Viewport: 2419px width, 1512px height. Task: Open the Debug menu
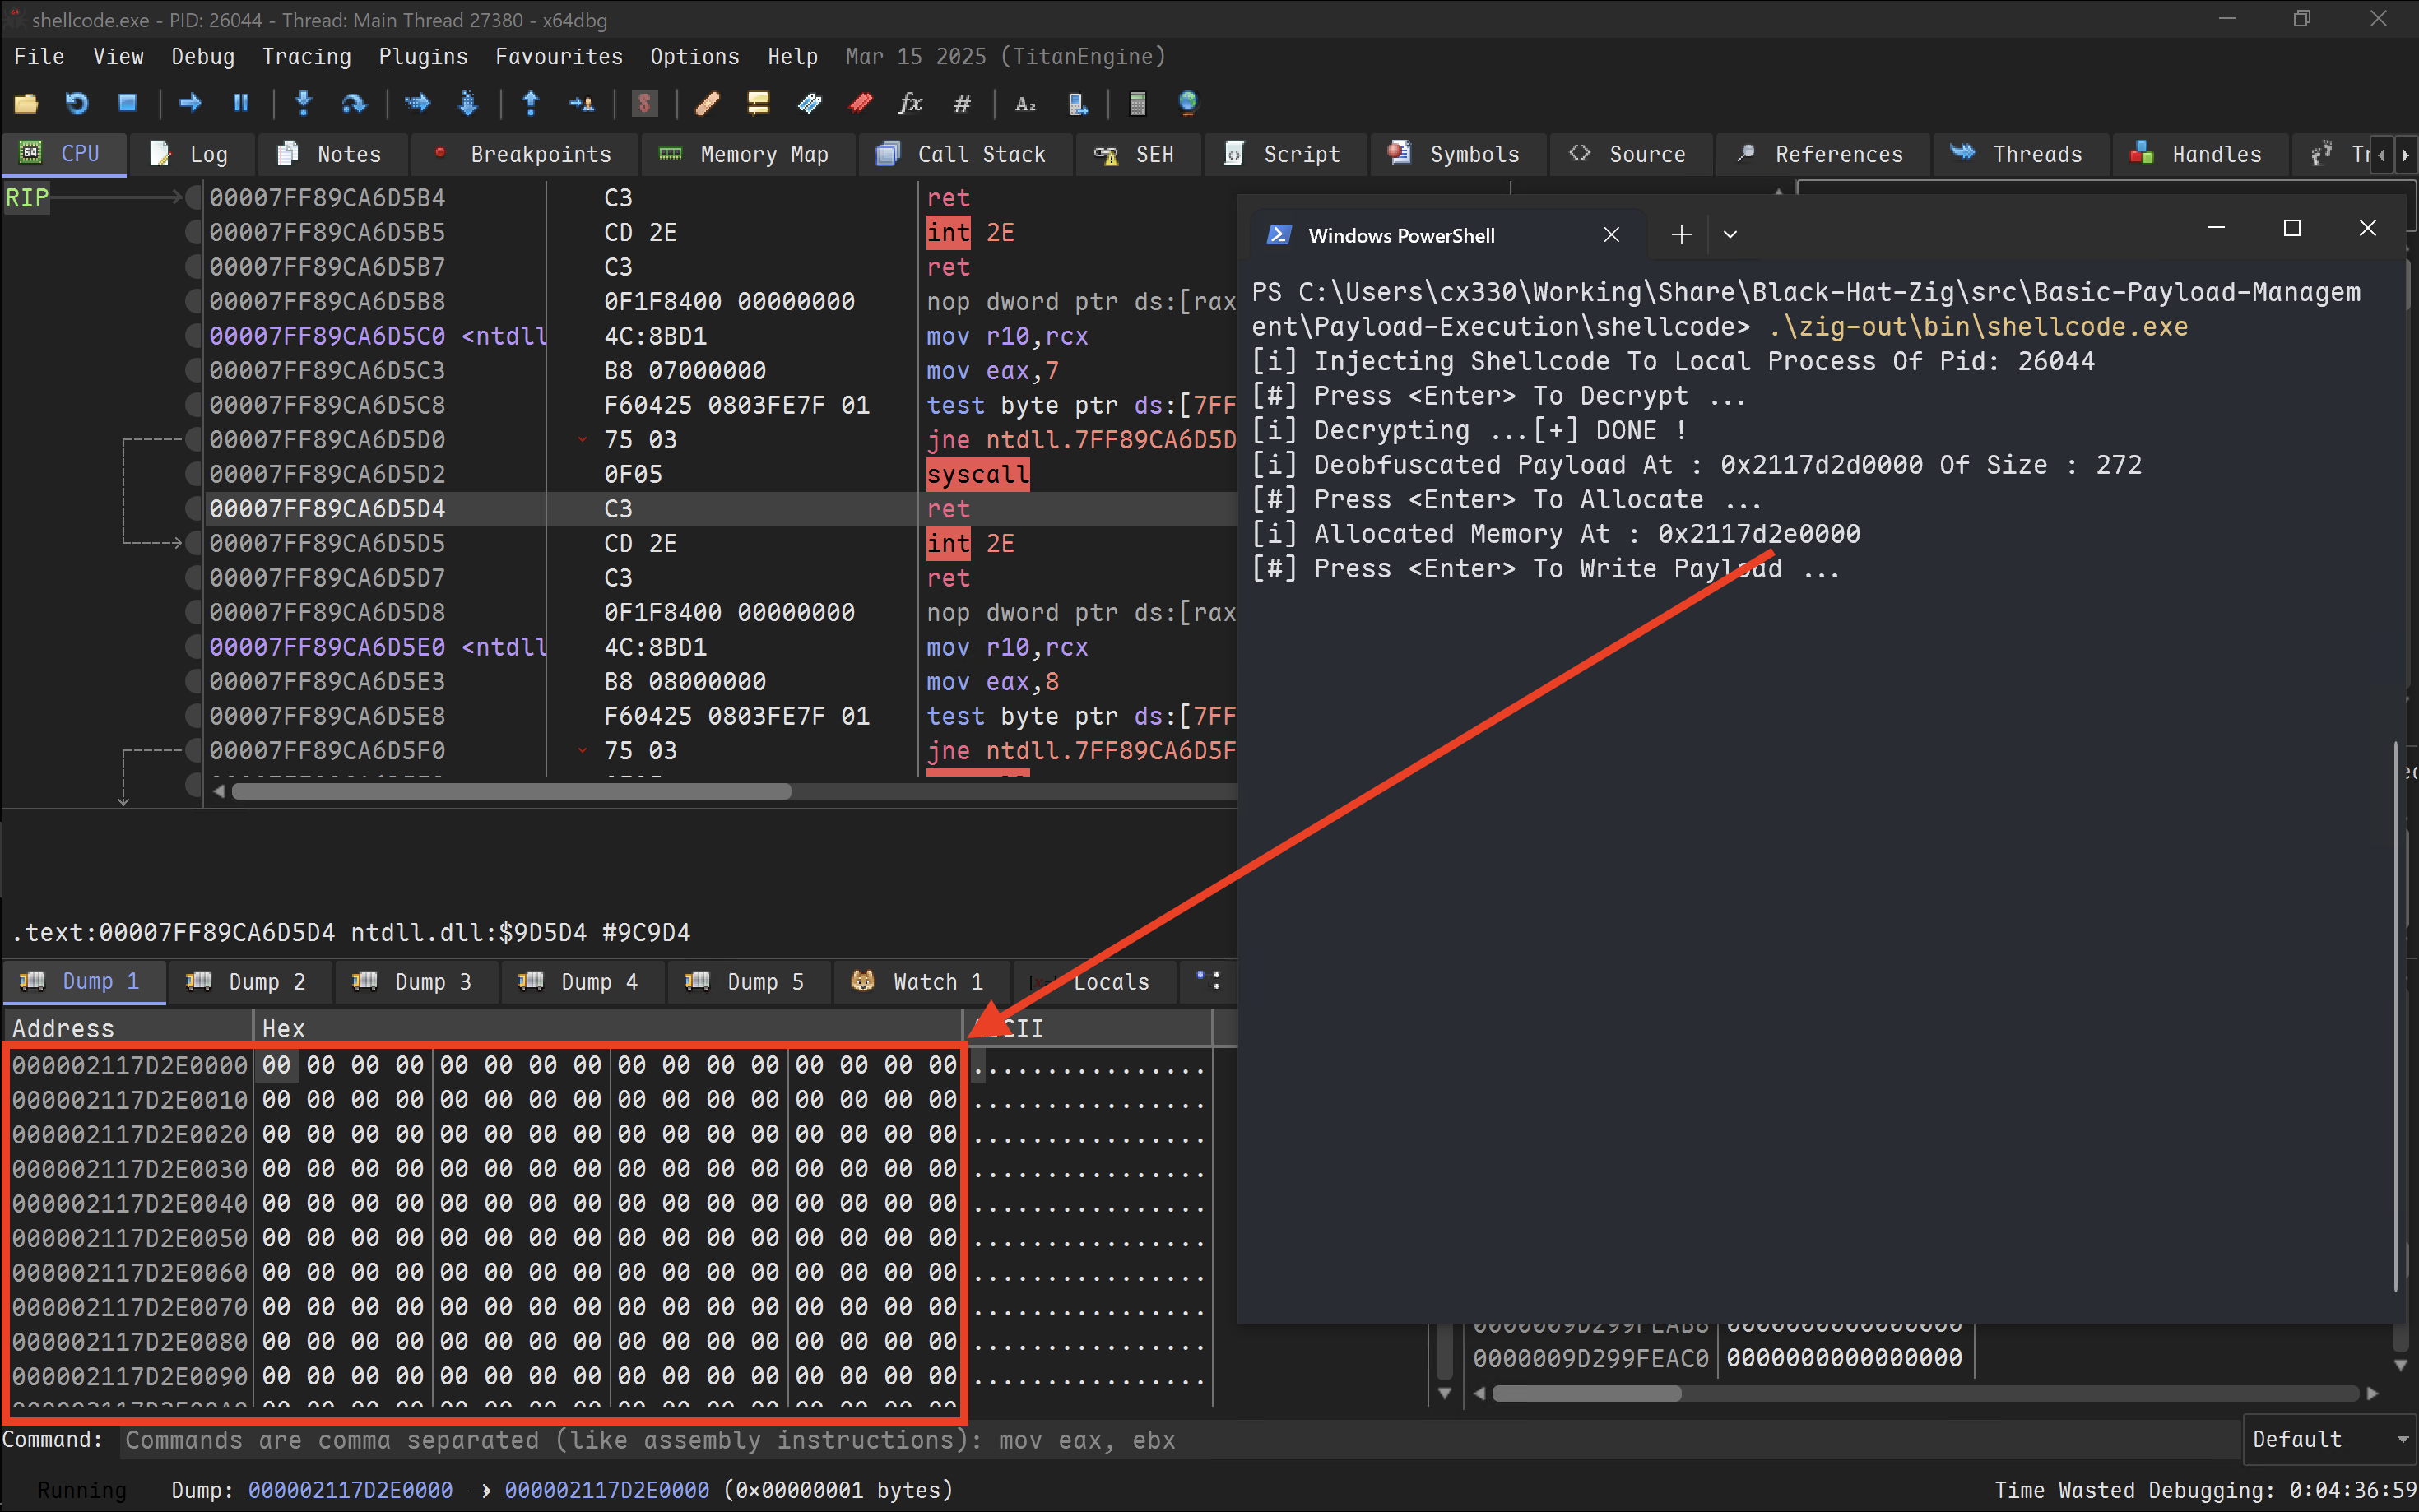(203, 57)
